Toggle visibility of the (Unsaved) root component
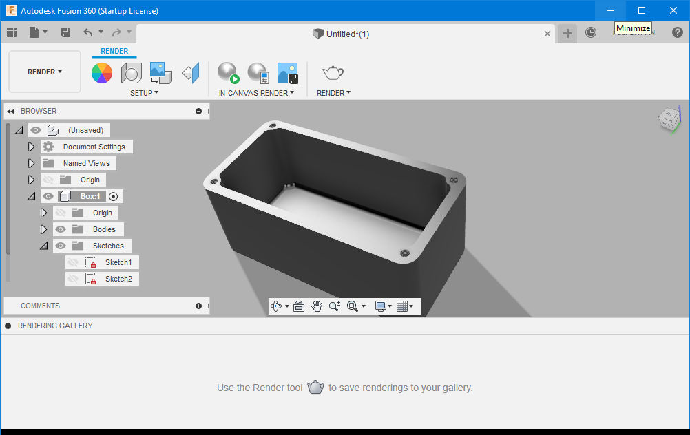Image resolution: width=690 pixels, height=435 pixels. (36, 130)
